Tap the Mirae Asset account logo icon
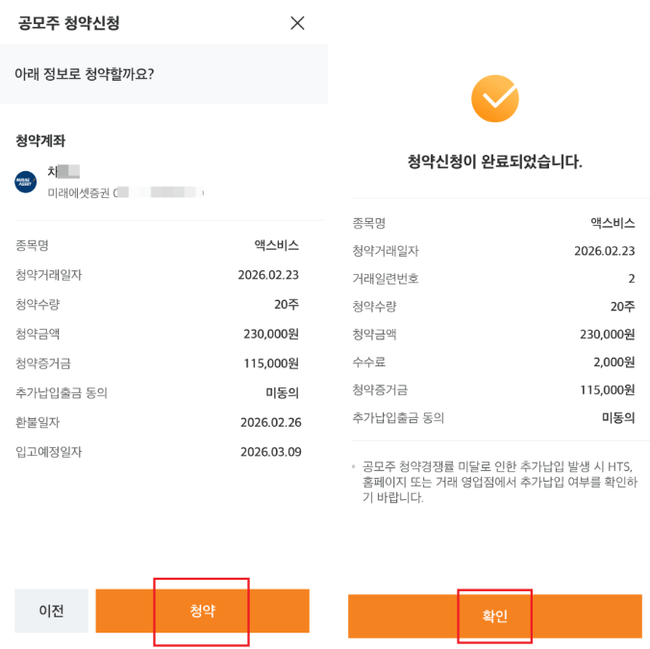The height and width of the screenshot is (649, 650). pos(25,182)
